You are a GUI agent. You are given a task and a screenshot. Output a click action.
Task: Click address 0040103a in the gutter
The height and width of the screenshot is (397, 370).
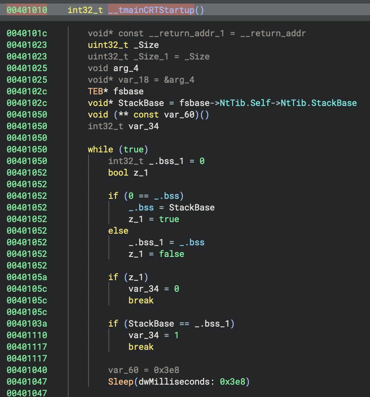27,324
